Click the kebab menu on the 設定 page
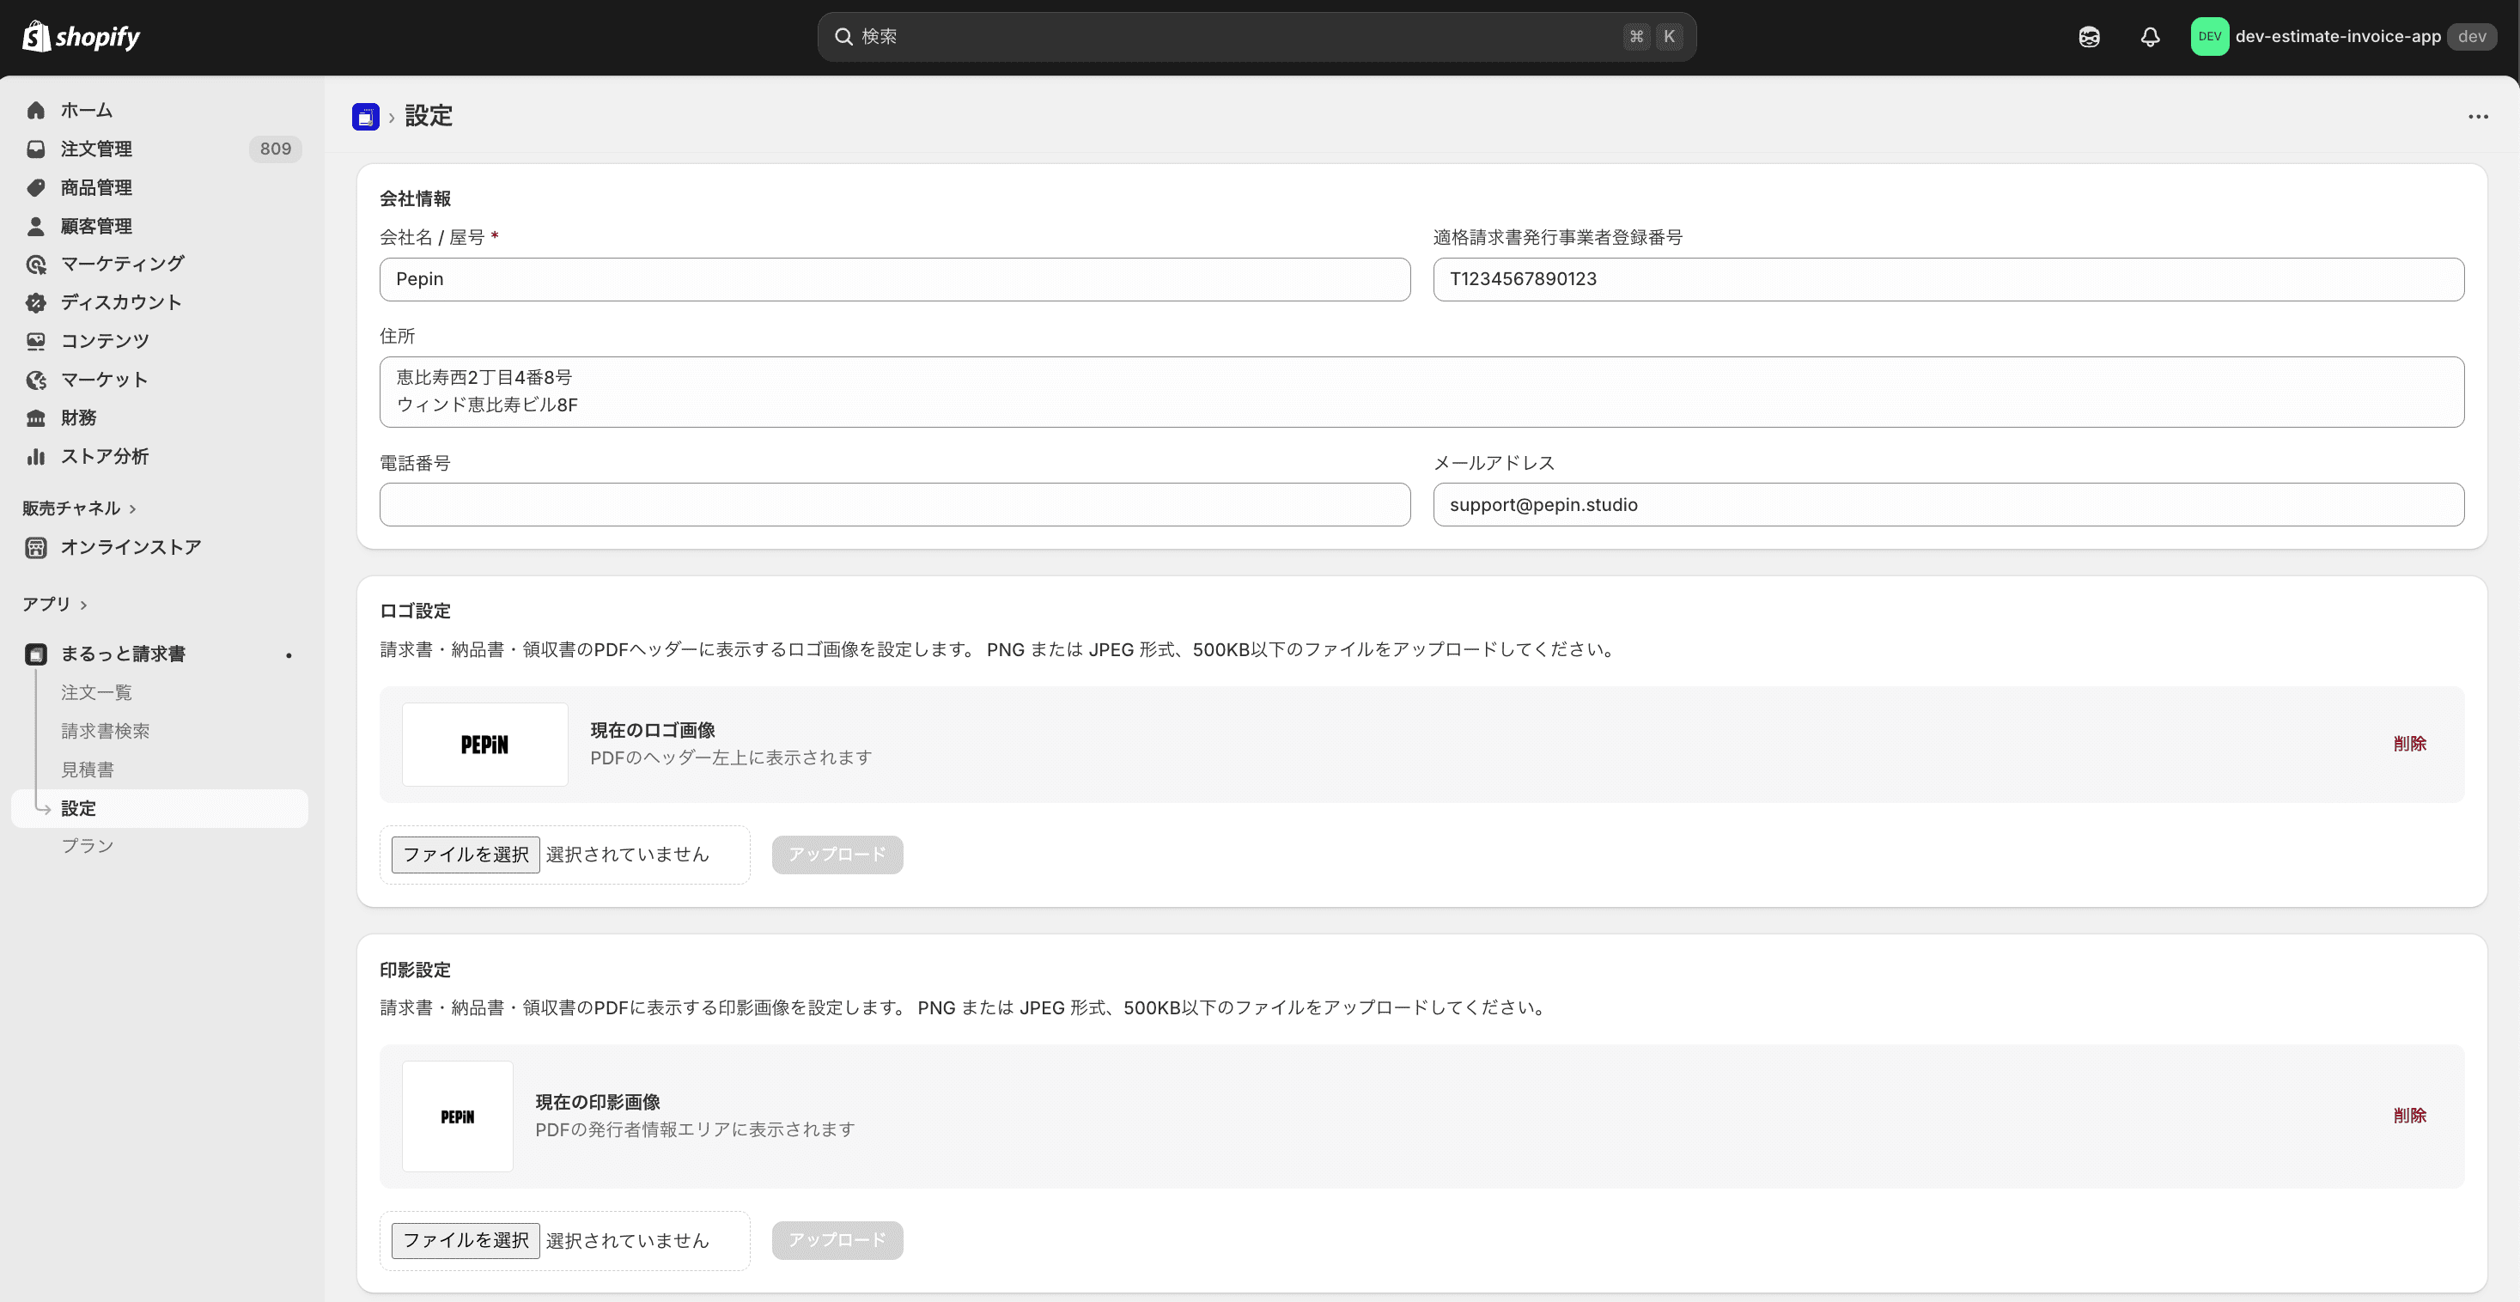The image size is (2520, 1302). coord(2479,117)
